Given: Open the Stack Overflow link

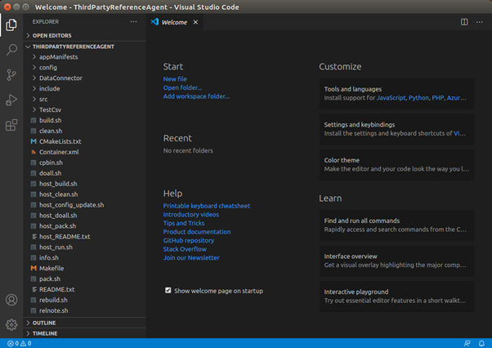Looking at the screenshot, I should click(185, 249).
